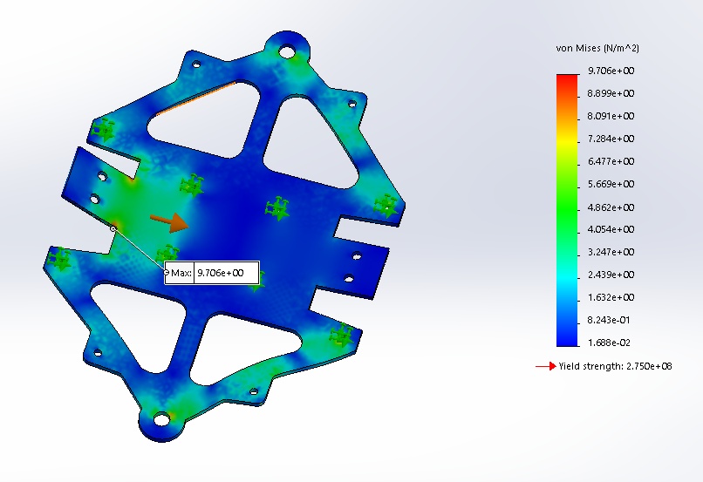The width and height of the screenshot is (703, 482).
Task: Select the green fixture symbol at plate center
Action: pyautogui.click(x=277, y=208)
